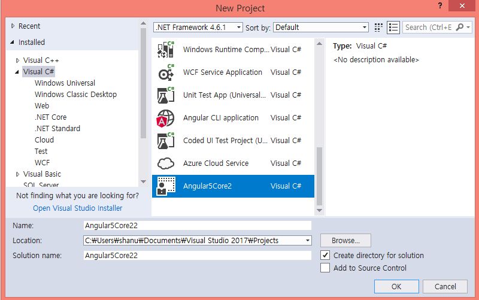
Task: Click the template list scrollbar thumb
Action: (319, 176)
